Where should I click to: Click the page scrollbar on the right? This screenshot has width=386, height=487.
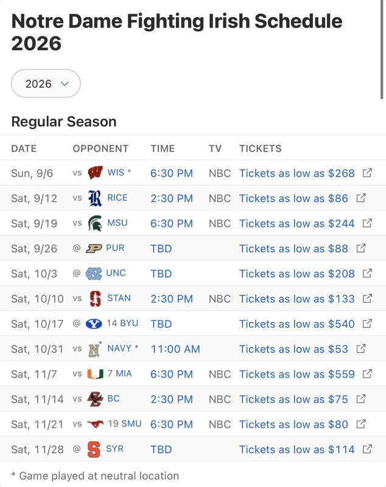(x=382, y=50)
